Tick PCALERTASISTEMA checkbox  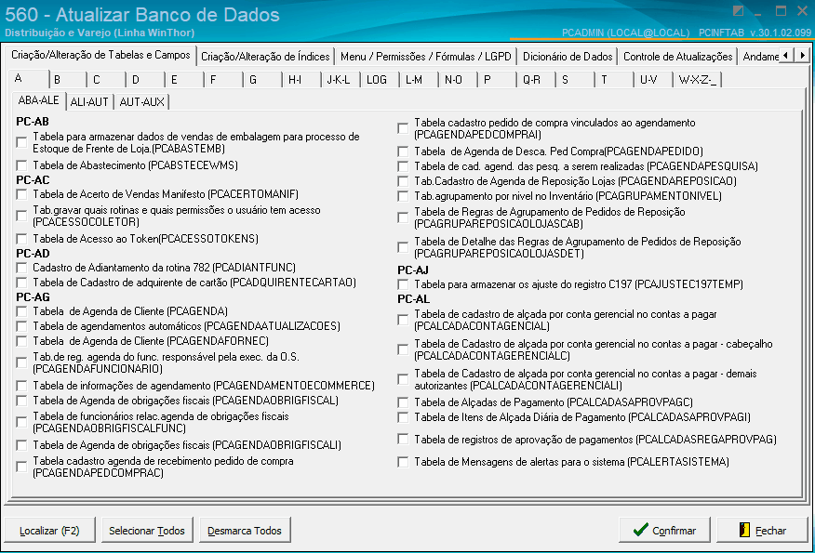tap(403, 462)
